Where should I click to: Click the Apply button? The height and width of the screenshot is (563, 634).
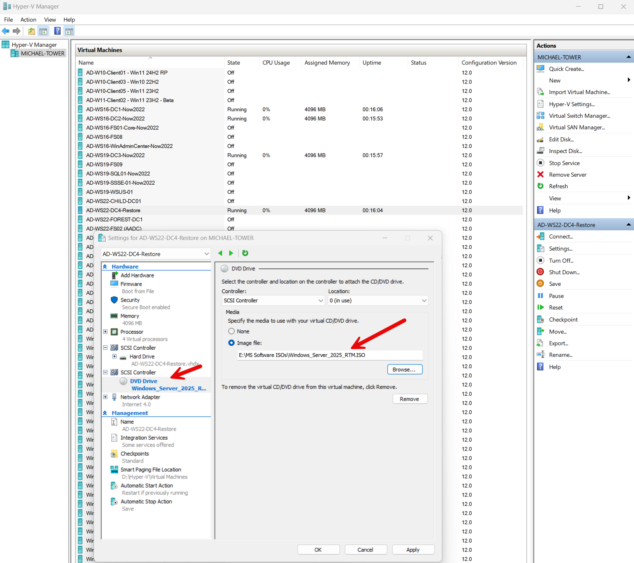413,550
